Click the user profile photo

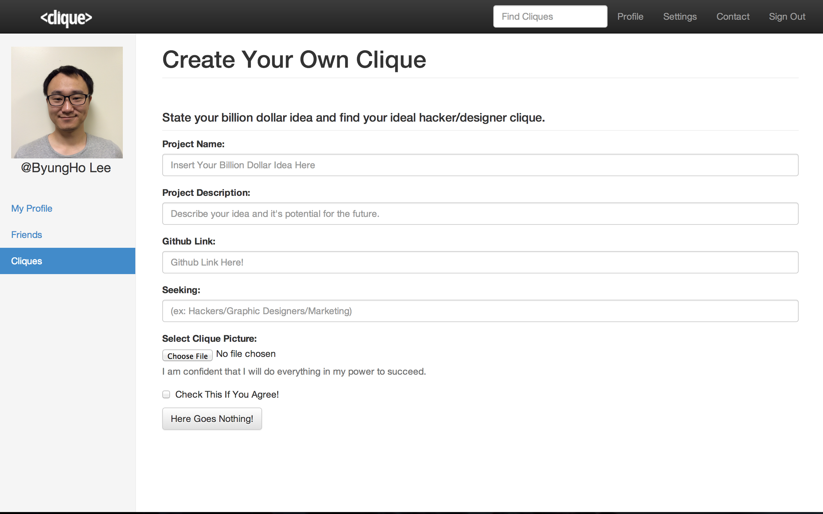67,102
